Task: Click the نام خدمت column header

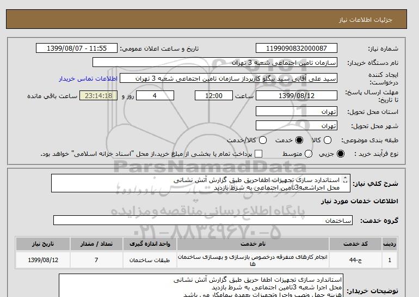Action: (x=253, y=244)
